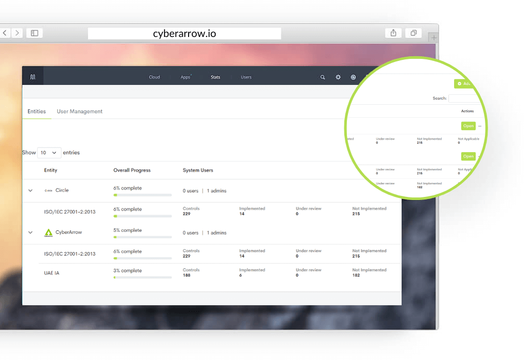
Task: Open the browser tabs overview icon
Action: click(x=414, y=33)
